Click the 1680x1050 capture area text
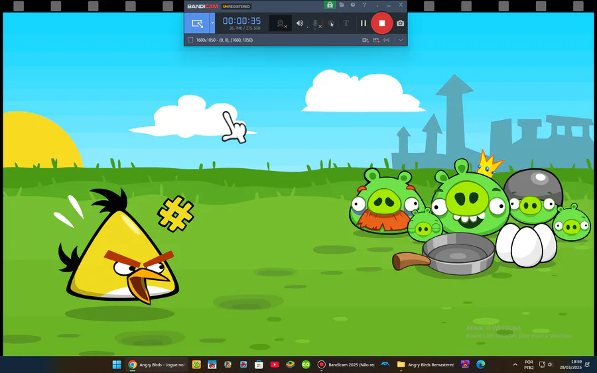597x373 pixels. (x=224, y=40)
